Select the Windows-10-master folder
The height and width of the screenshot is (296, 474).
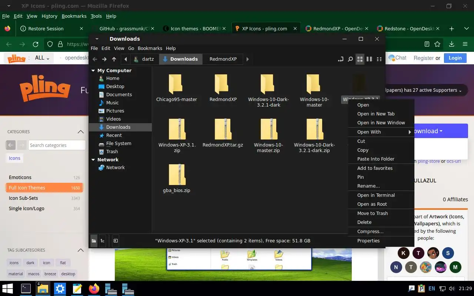(x=314, y=91)
